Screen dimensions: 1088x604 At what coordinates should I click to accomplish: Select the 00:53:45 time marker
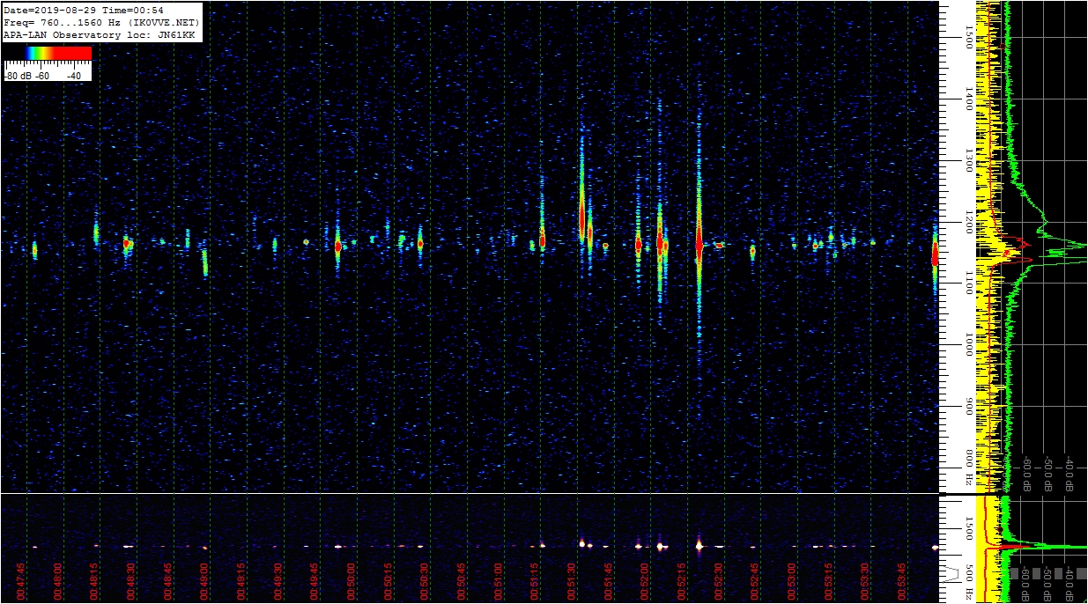[902, 582]
